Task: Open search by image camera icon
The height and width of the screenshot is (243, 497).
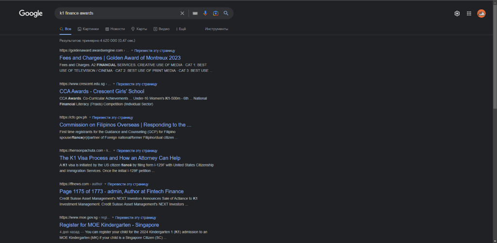Action: (x=215, y=13)
